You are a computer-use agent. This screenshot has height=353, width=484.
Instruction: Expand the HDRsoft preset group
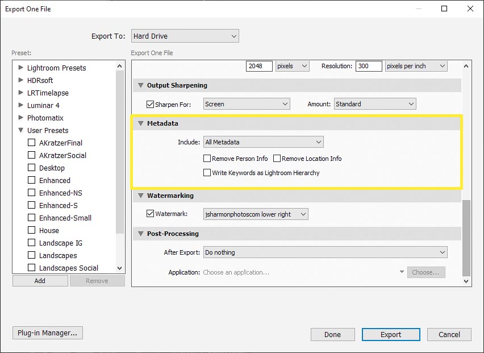[20, 80]
